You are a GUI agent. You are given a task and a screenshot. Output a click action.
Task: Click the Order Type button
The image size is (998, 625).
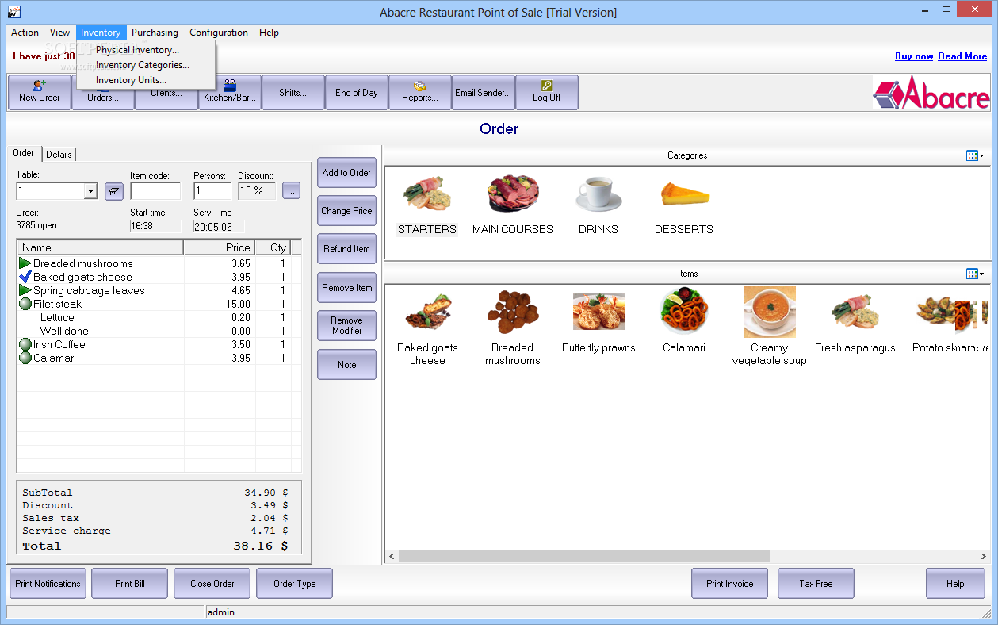coord(295,584)
